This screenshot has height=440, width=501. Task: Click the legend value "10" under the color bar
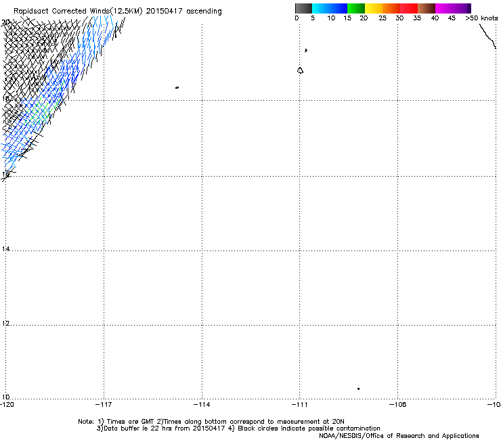[x=331, y=18]
